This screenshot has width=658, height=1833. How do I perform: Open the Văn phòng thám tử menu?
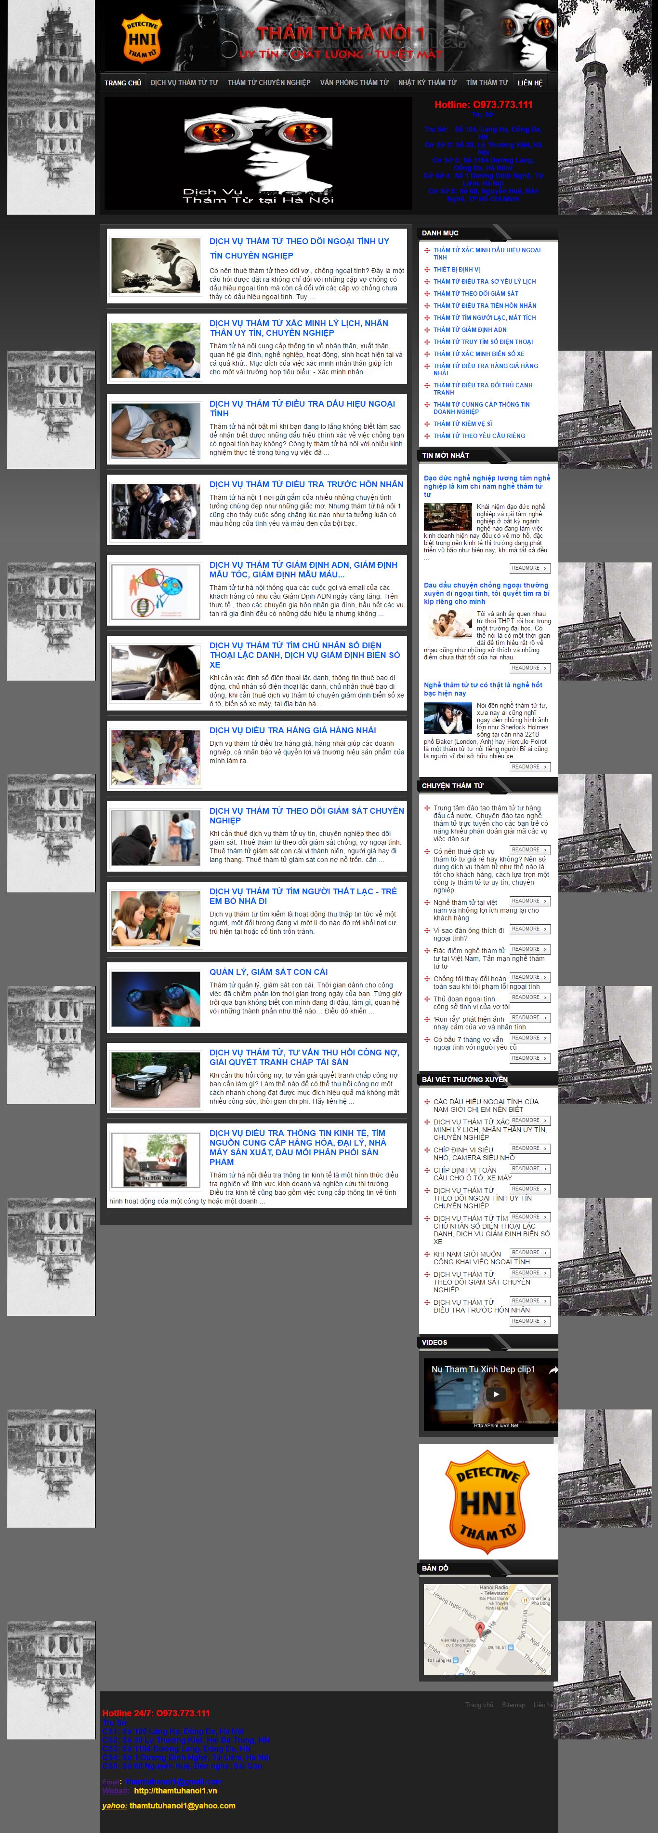[354, 83]
